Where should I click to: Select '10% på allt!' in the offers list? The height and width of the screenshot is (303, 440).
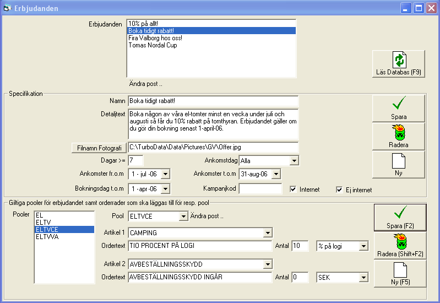(x=211, y=24)
